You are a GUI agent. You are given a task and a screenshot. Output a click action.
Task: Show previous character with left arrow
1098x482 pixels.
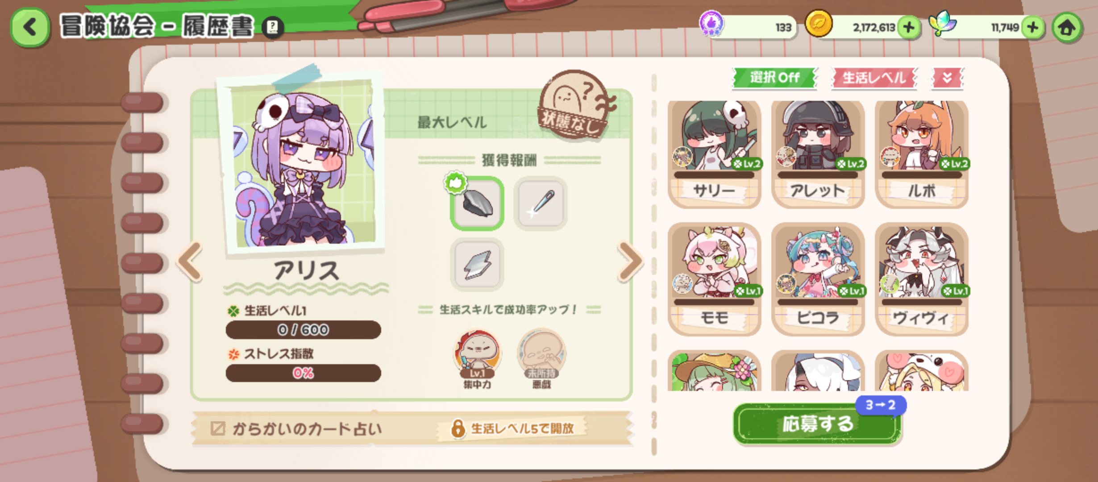[x=190, y=262]
